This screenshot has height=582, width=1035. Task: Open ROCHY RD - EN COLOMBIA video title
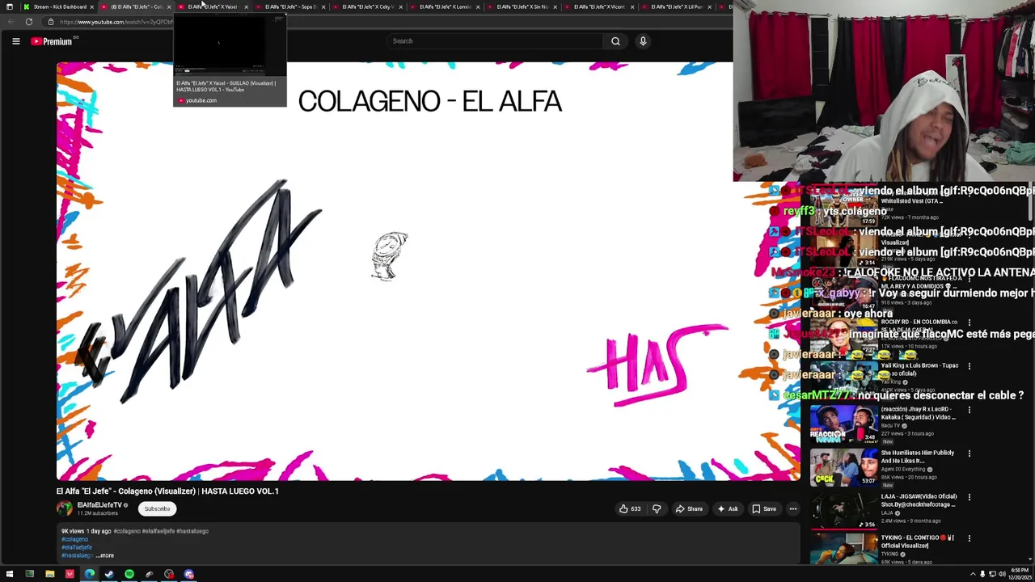click(x=919, y=326)
